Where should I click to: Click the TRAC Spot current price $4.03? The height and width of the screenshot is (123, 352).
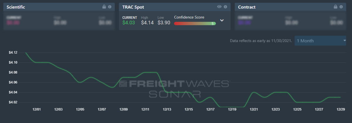point(129,23)
